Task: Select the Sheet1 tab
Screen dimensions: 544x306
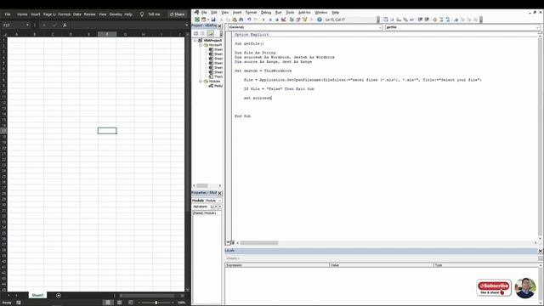Action: [37, 295]
